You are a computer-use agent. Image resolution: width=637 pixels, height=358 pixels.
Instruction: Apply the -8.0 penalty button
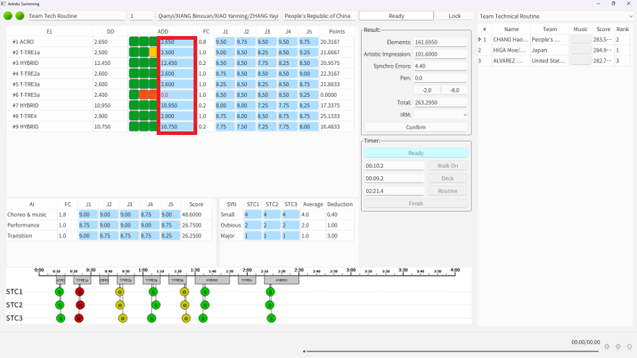[x=454, y=90]
